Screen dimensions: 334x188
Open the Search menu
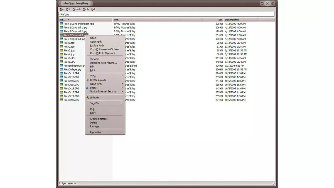point(77,9)
